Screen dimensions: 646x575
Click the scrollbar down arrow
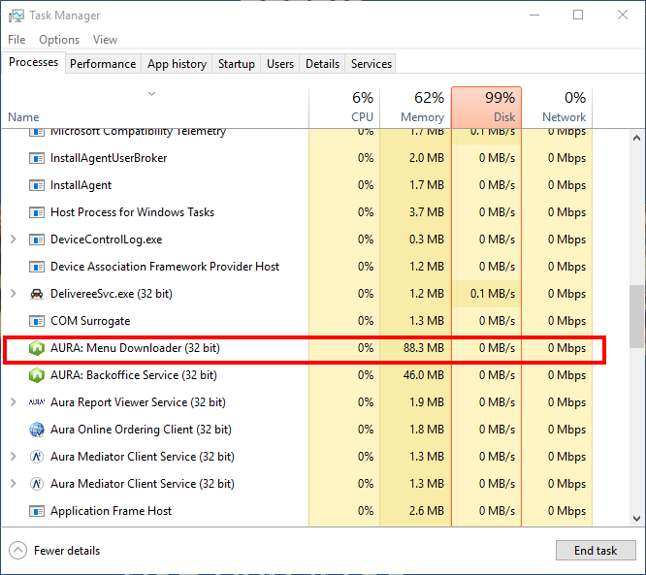pos(636,518)
